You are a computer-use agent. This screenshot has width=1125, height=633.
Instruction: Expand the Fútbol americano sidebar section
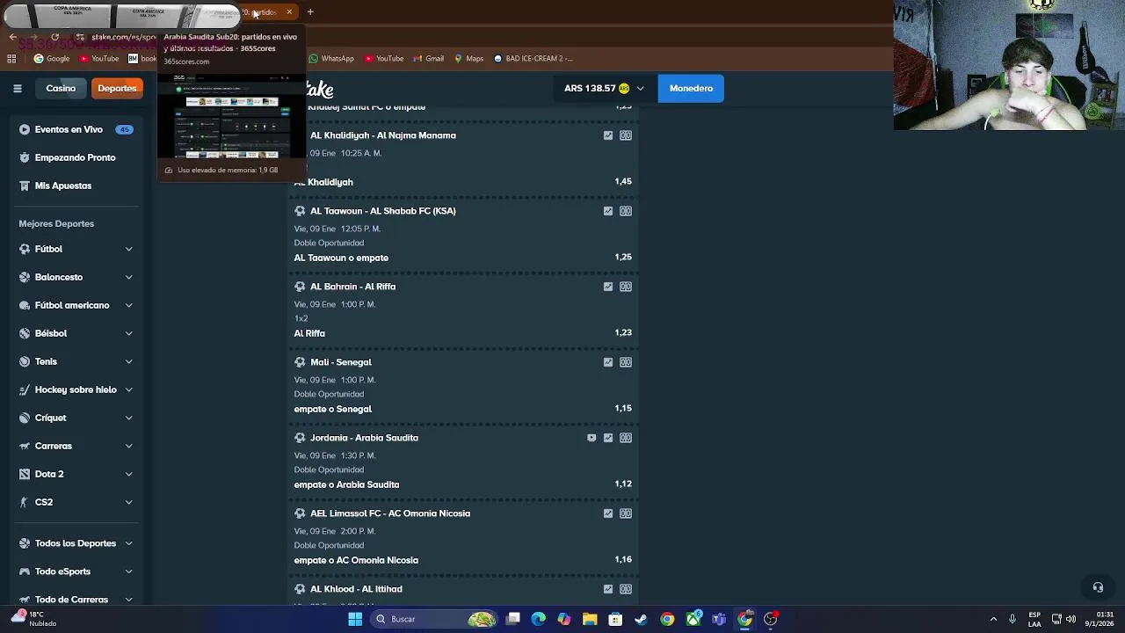pos(128,305)
